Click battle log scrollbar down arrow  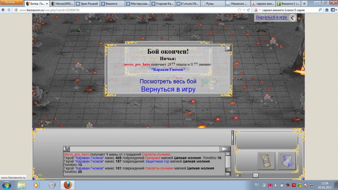point(228,174)
